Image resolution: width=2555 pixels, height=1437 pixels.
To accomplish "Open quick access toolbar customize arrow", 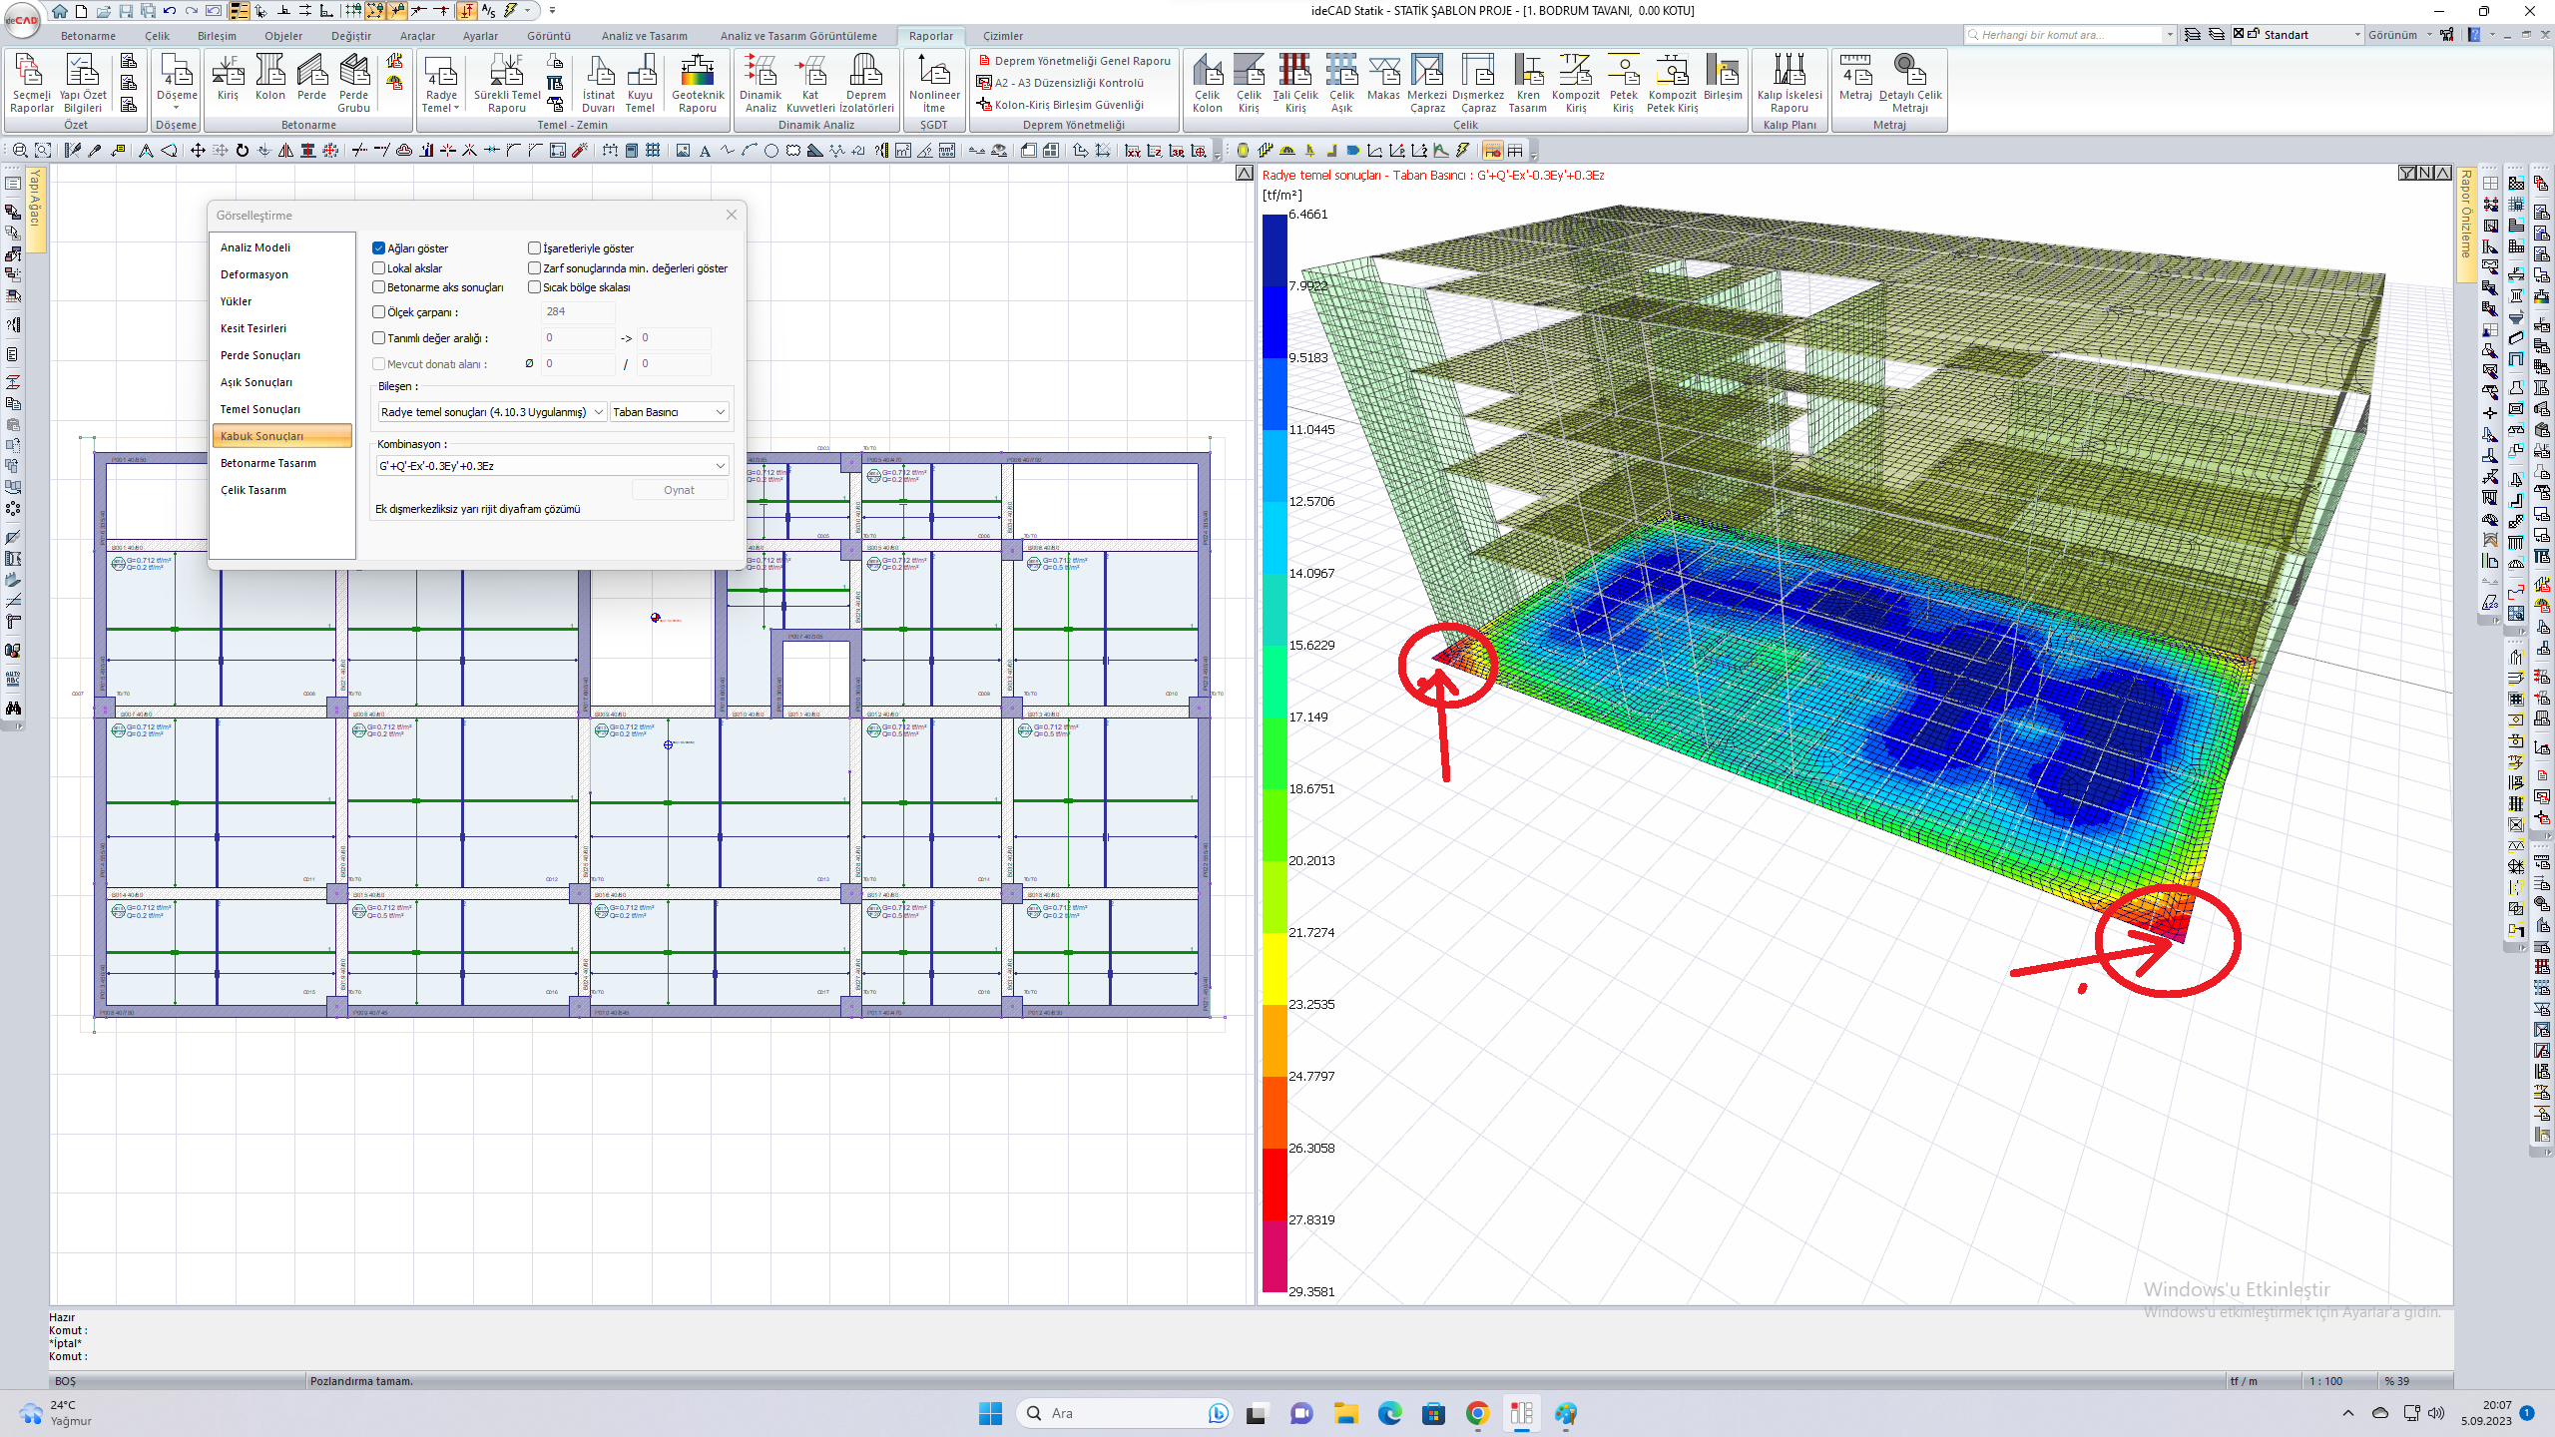I will (x=552, y=11).
